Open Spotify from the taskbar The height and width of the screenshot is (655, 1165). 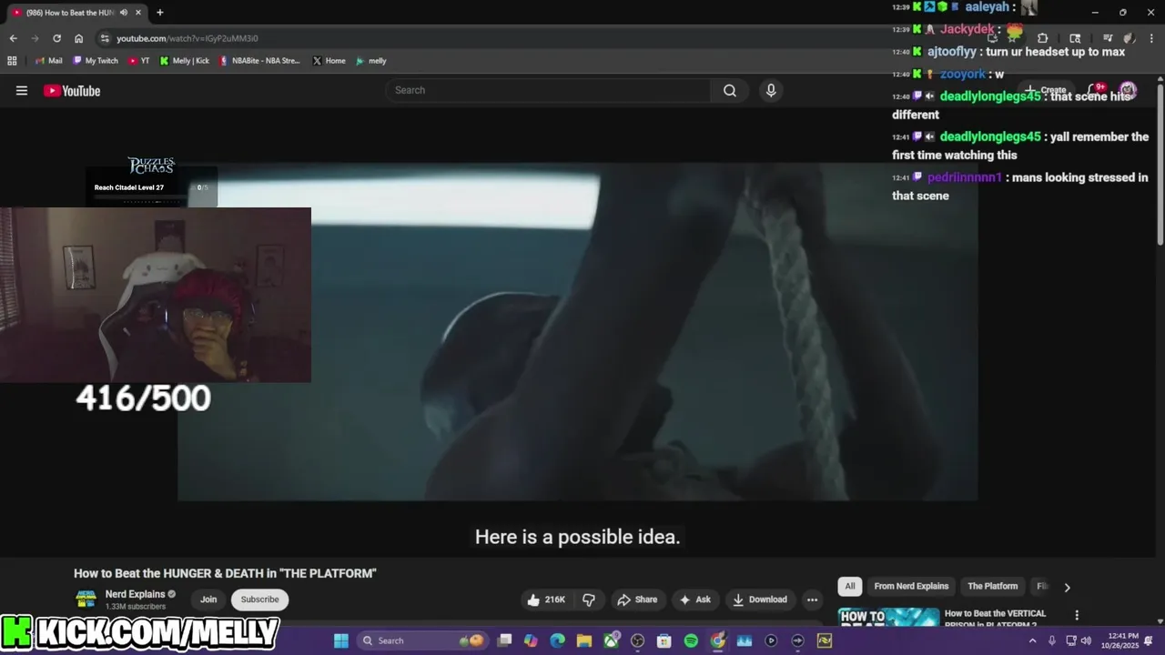(x=691, y=640)
